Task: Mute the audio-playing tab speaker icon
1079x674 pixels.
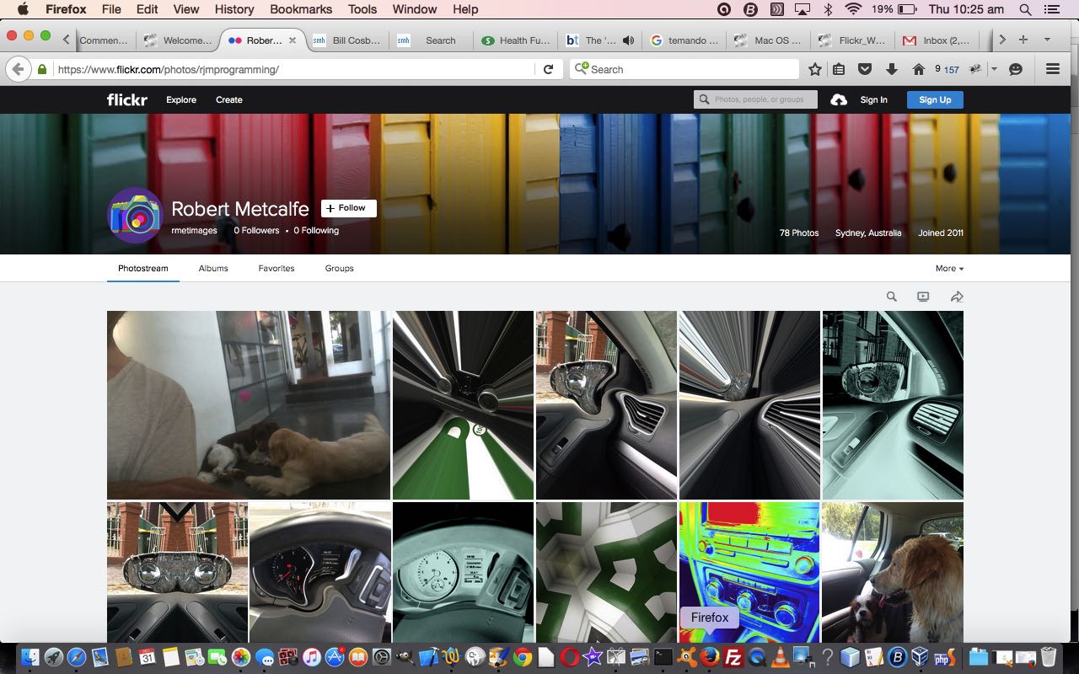Action: 628,40
